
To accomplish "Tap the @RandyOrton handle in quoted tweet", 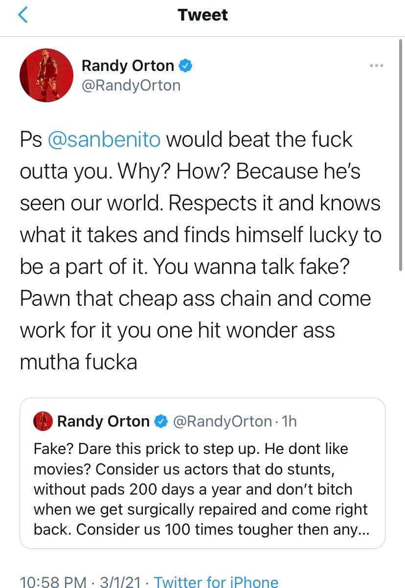I will (x=222, y=421).
